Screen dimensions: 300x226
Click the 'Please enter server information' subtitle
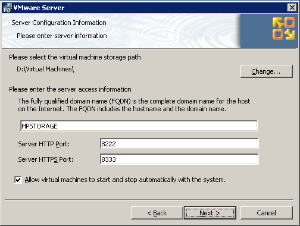pyautogui.click(x=62, y=36)
